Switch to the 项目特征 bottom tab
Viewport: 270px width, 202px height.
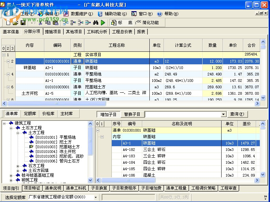[x=32, y=188]
